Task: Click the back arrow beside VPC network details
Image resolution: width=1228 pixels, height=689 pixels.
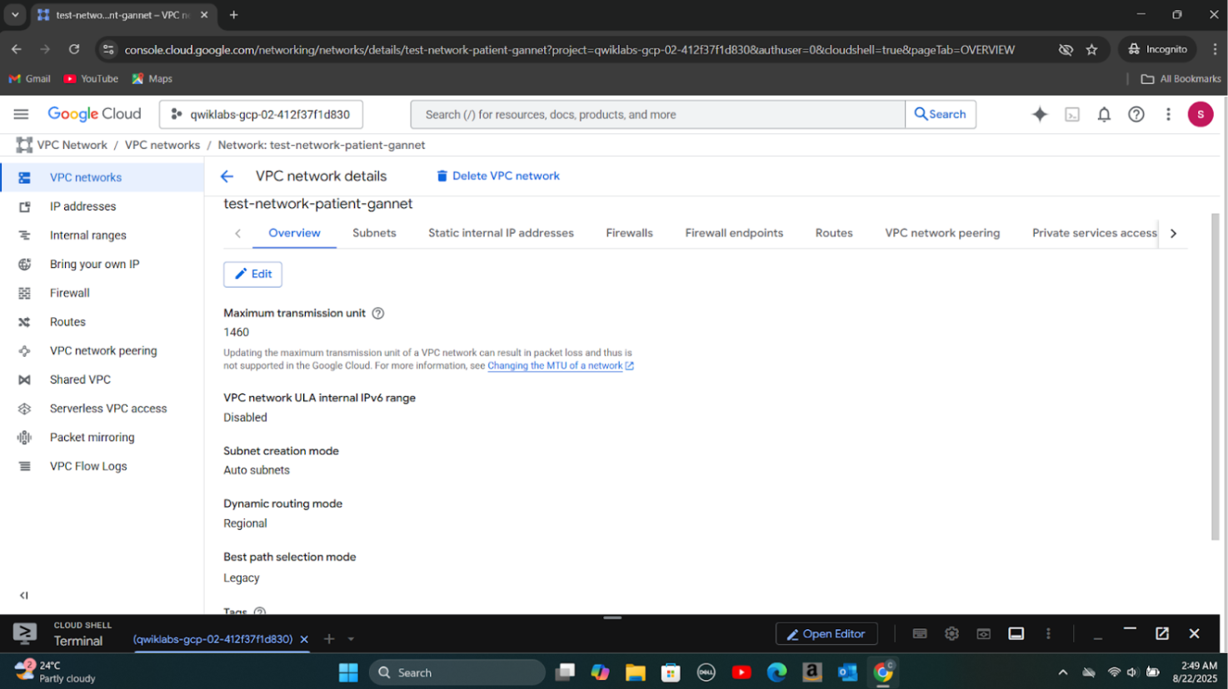Action: click(x=227, y=176)
